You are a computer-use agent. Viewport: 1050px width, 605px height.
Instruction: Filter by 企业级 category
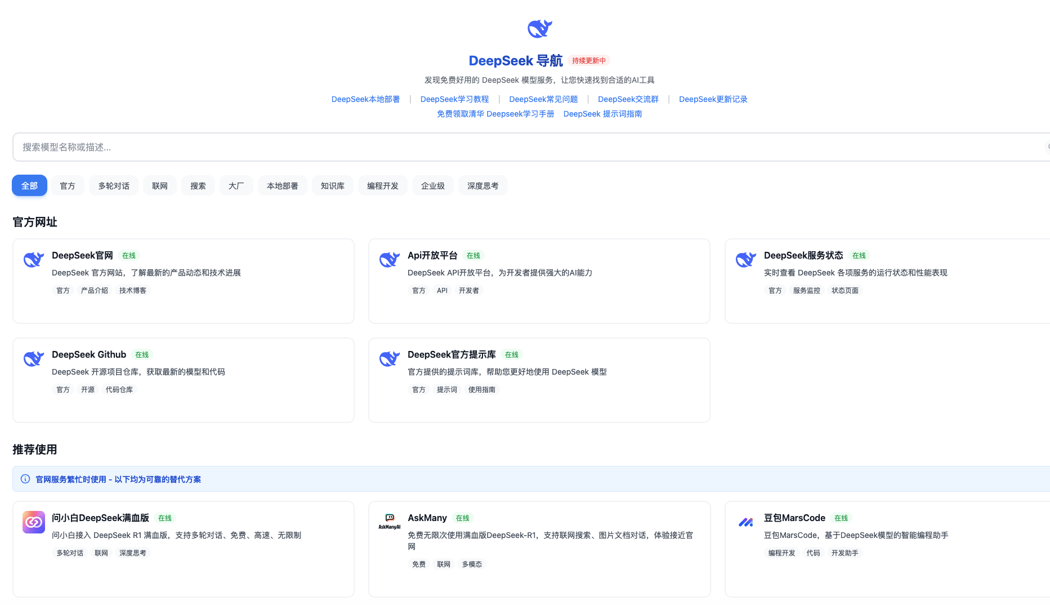click(433, 186)
